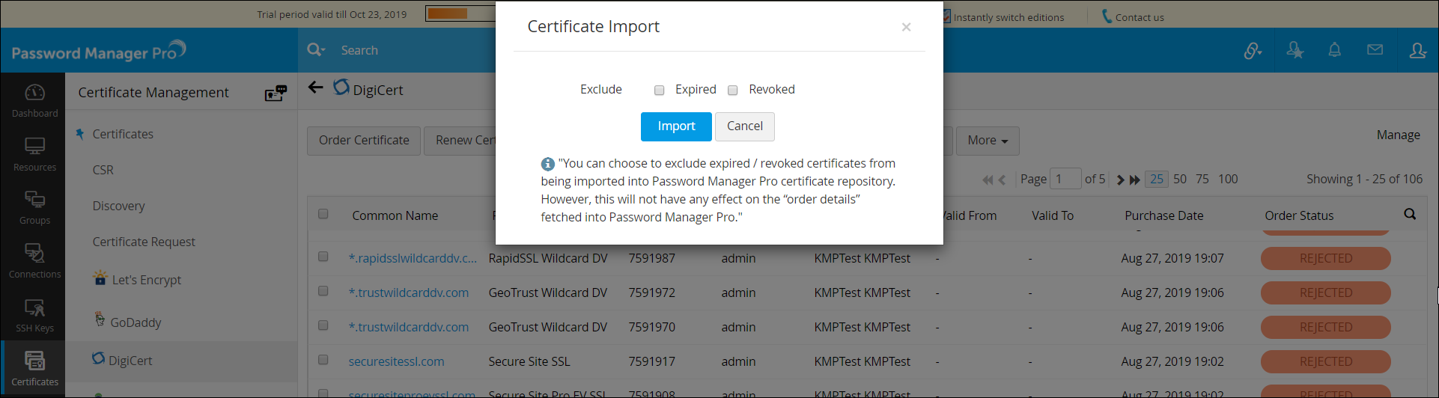Click the blue Import button
Viewport: 1439px width, 398px height.
click(x=676, y=126)
